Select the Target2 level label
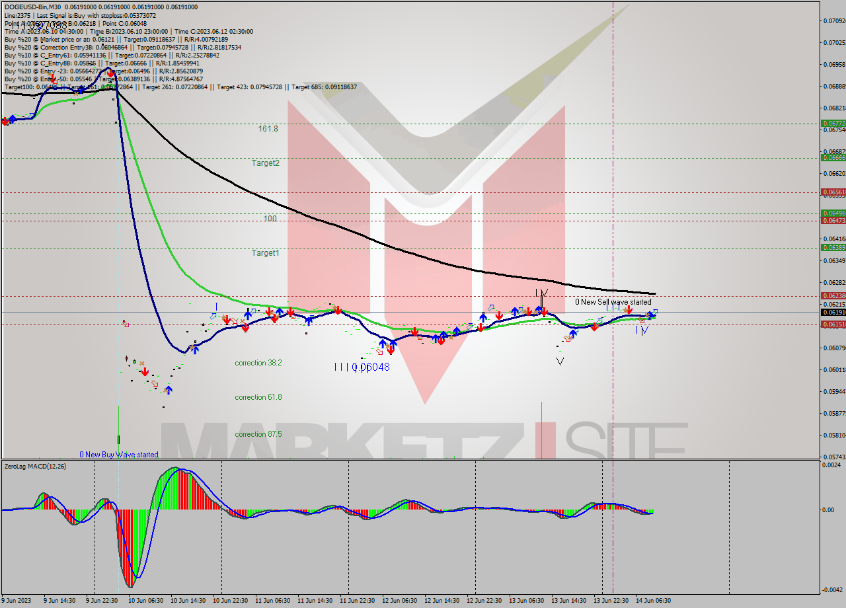Screen dimensions: 846x608 click(265, 163)
